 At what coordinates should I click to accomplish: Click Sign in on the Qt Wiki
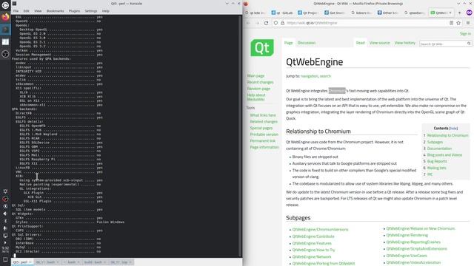tap(465, 34)
